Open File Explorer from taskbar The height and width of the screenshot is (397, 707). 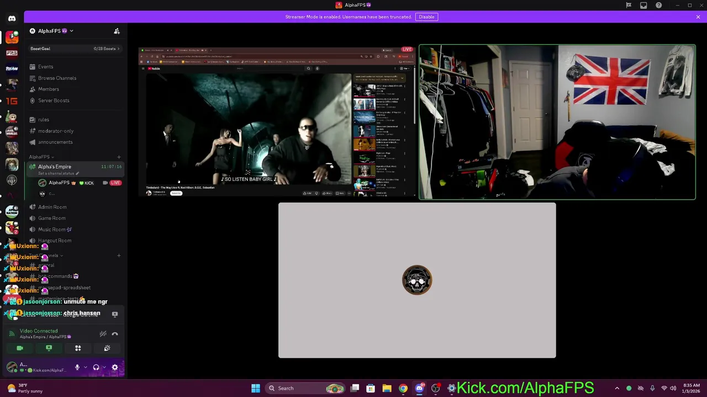coord(387,388)
